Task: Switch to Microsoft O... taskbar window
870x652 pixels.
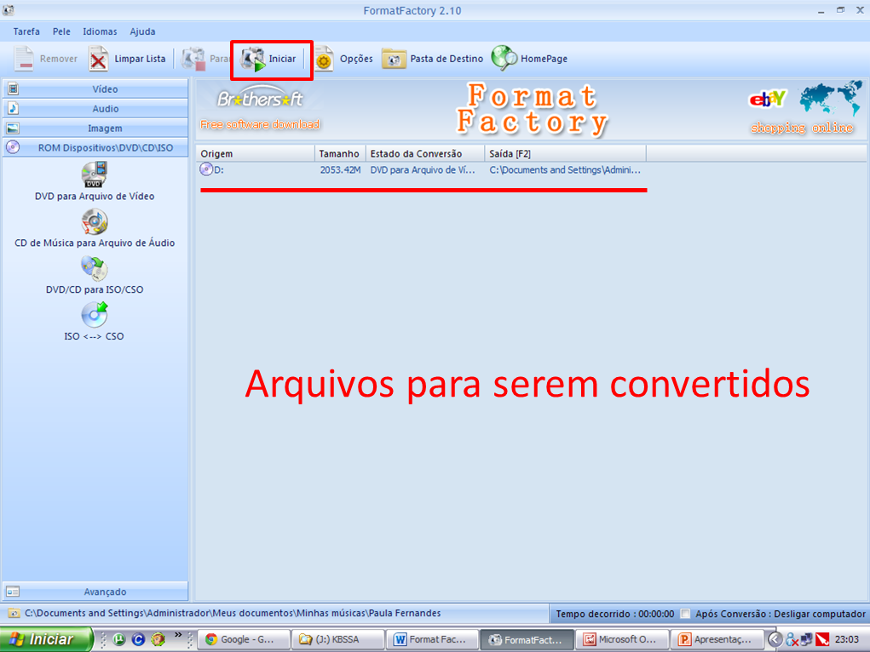Action: point(622,639)
